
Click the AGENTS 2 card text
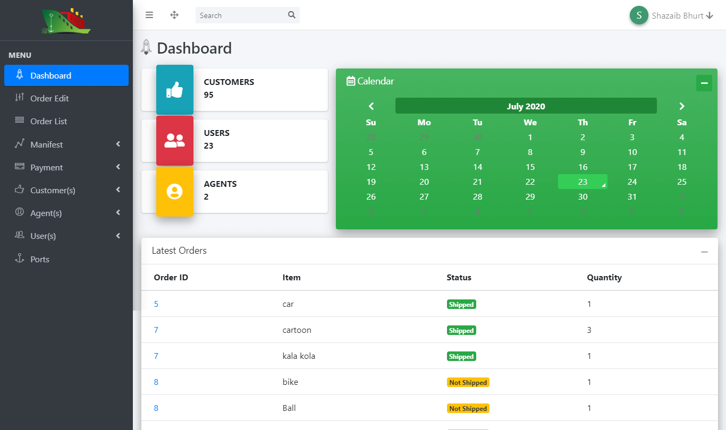click(x=221, y=191)
